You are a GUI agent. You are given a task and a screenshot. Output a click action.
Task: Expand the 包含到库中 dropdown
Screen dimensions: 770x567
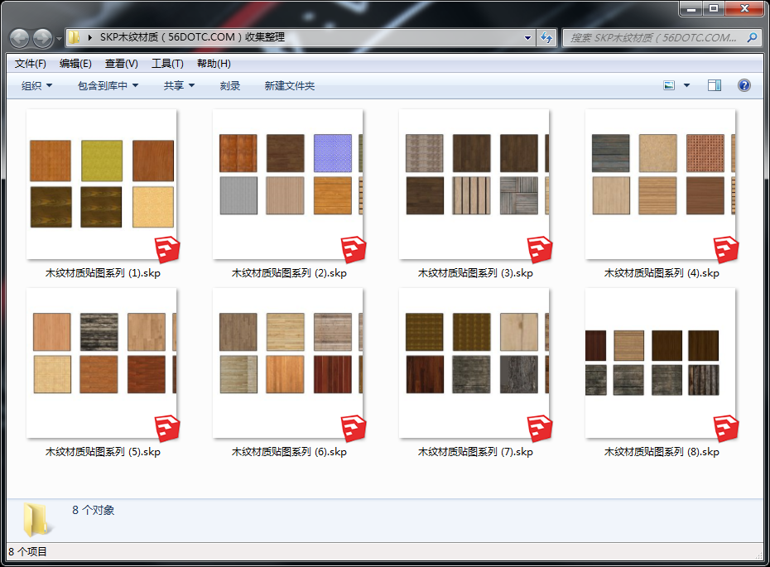(x=108, y=85)
